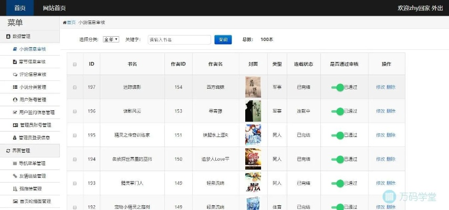Image resolution: width=449 pixels, height=210 pixels.
Task: Click 外出 to log out
Action: tap(437, 8)
